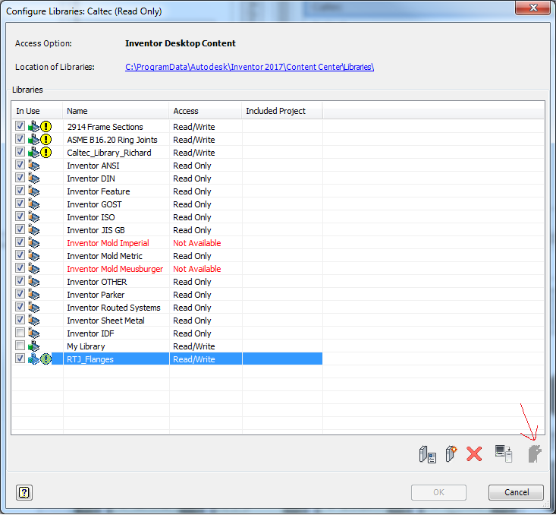Click library icon in the Inventor JIS GB row

33,230
